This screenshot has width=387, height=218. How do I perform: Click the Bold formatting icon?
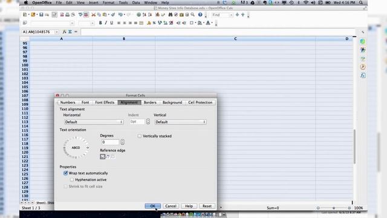(100, 23)
